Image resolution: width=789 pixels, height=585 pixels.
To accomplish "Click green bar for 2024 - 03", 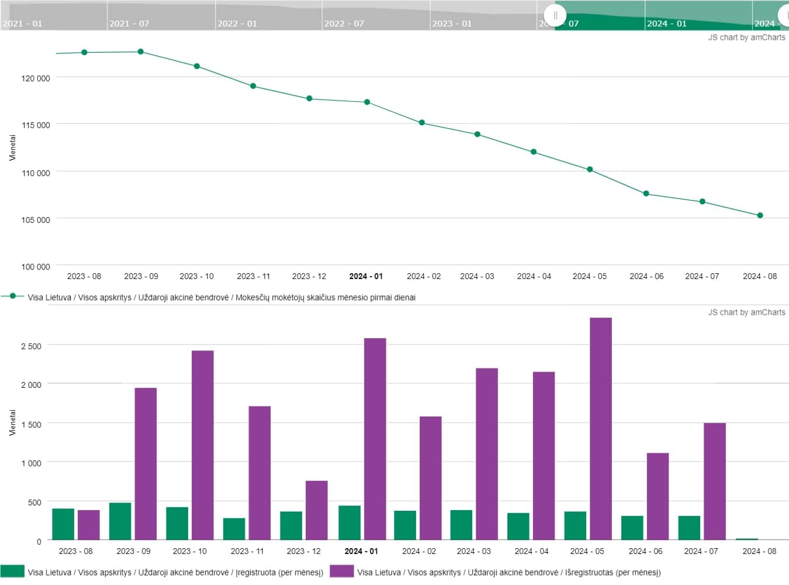I will pos(461,525).
